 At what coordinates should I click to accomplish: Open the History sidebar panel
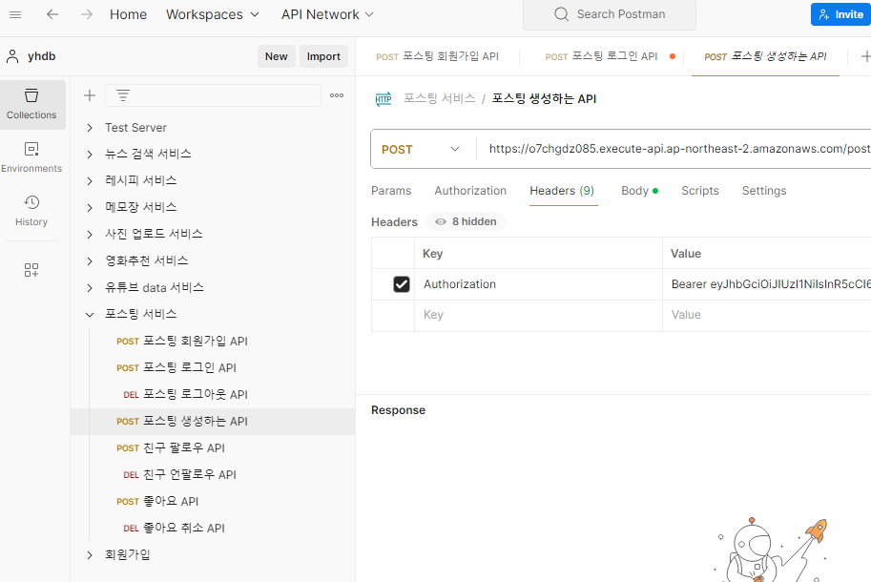coord(31,211)
